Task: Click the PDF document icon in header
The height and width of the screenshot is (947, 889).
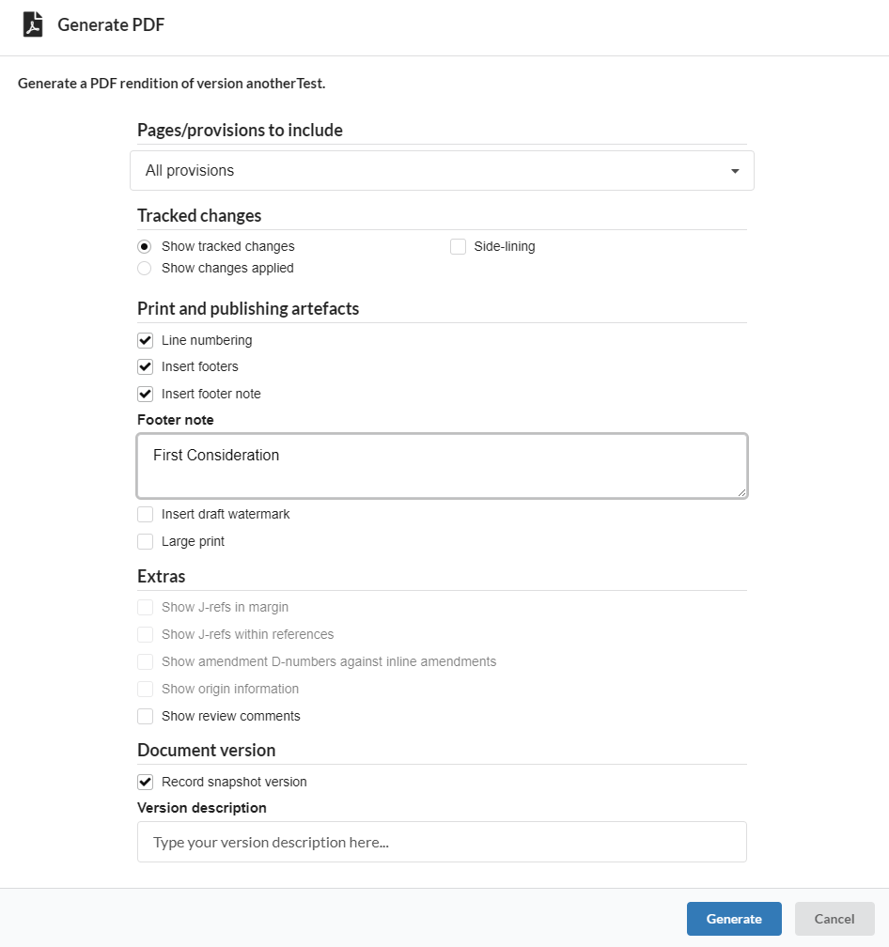Action: click(x=33, y=24)
